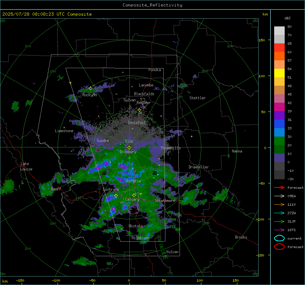The height and width of the screenshot is (285, 305).
Task: Click the -100 tick on bottom x-axis
Action: 56,281
